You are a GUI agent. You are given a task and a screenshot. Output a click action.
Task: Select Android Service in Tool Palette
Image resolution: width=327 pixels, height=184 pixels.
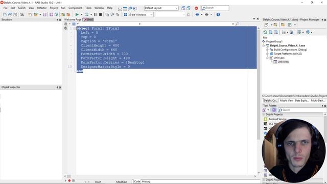[277, 119]
